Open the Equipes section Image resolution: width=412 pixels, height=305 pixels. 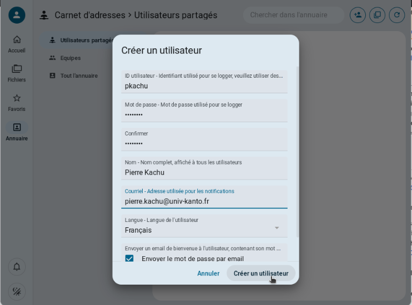pos(70,58)
